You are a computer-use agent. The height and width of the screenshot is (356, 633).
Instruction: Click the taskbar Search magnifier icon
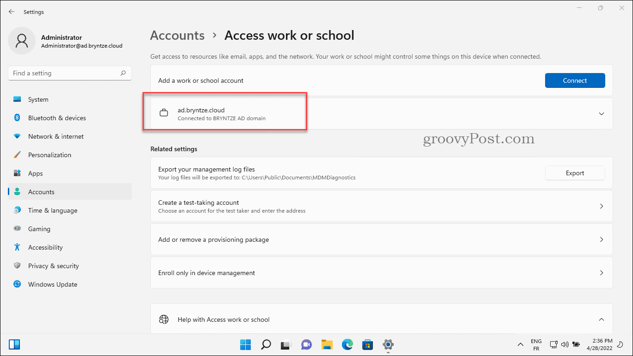click(266, 344)
